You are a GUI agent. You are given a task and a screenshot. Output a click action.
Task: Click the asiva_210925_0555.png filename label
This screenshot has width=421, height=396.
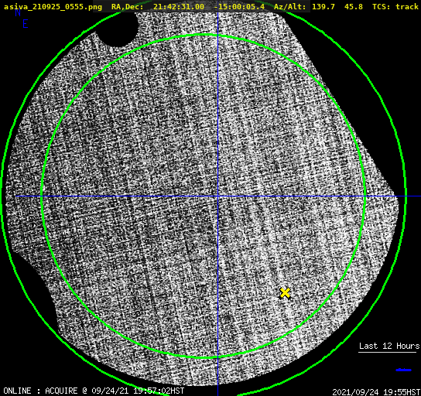click(x=53, y=6)
